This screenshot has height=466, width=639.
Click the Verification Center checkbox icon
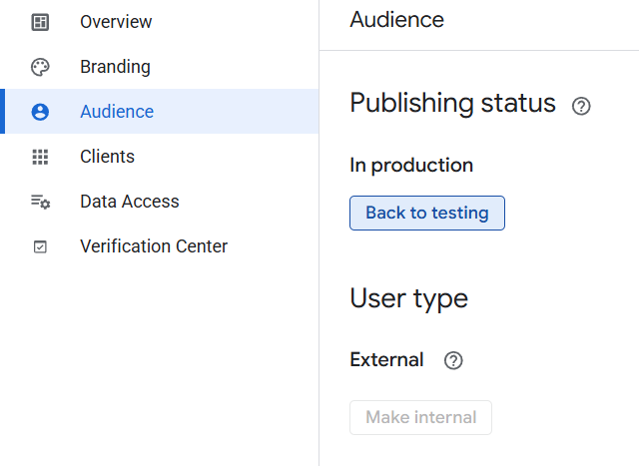[40, 246]
